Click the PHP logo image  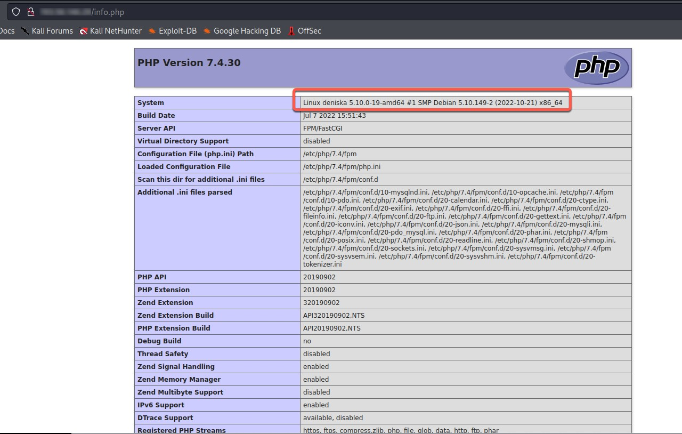click(596, 67)
